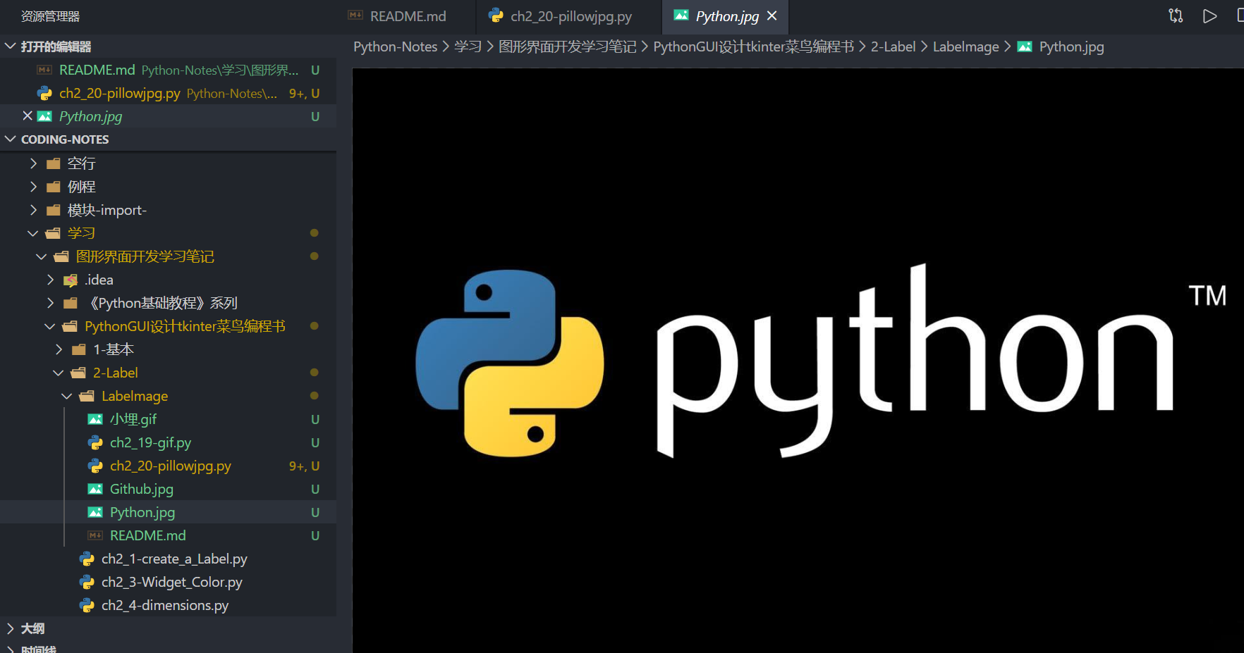The width and height of the screenshot is (1244, 653).
Task: Collapse PythonGUI设计tkinter菜鸟编程书 folder chevron
Action: 50,325
